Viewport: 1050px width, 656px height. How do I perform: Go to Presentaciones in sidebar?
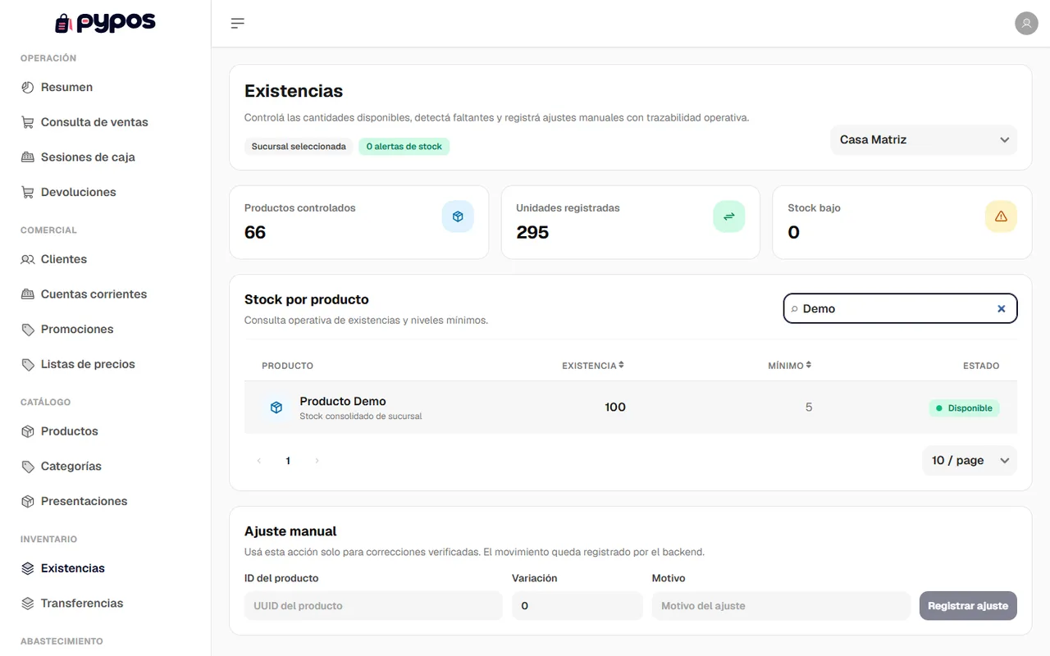point(84,502)
